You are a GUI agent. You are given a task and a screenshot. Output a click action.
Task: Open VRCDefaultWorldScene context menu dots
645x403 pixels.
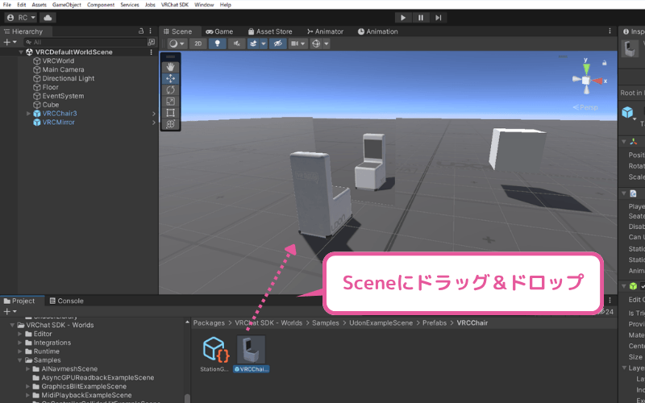pos(152,52)
